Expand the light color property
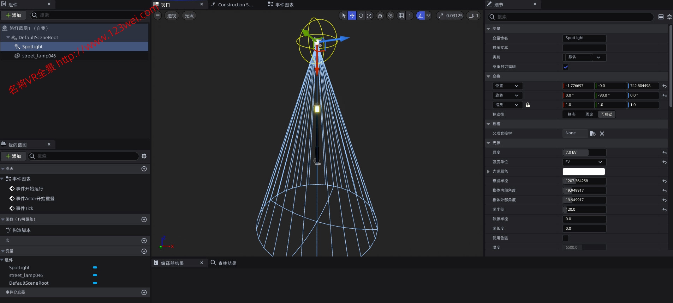673x303 pixels. 488,172
